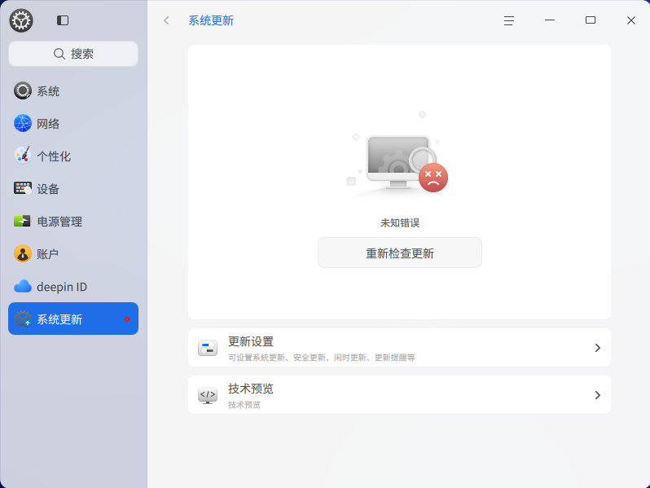Click the 个性化 palette icon
Viewport: 650px width, 488px height.
[x=22, y=156]
